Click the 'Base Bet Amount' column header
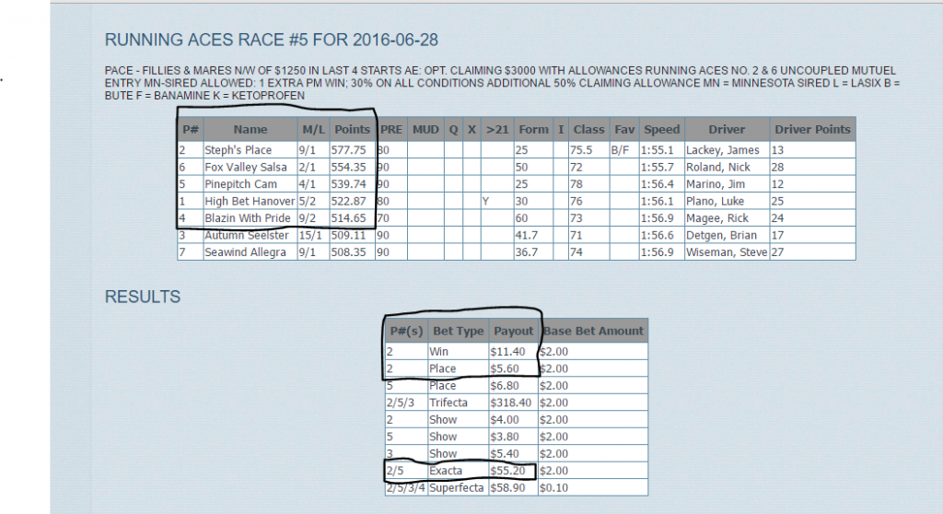The height and width of the screenshot is (514, 943). (x=593, y=331)
